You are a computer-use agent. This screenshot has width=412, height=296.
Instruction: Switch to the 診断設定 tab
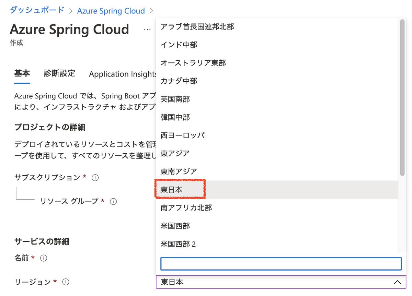59,73
